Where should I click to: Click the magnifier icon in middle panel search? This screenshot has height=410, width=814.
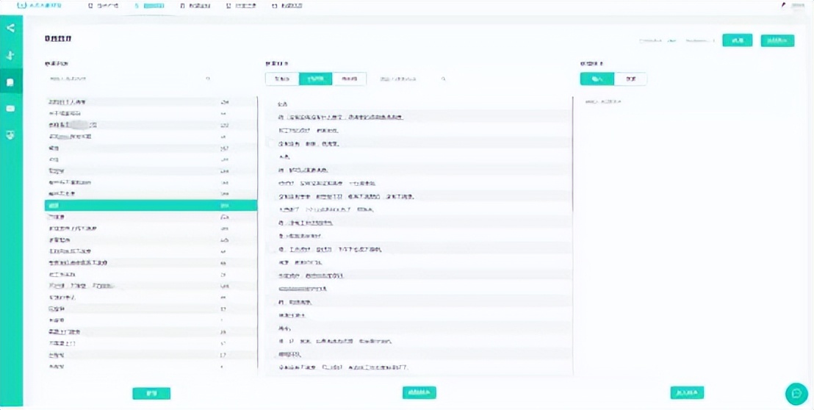tap(443, 79)
